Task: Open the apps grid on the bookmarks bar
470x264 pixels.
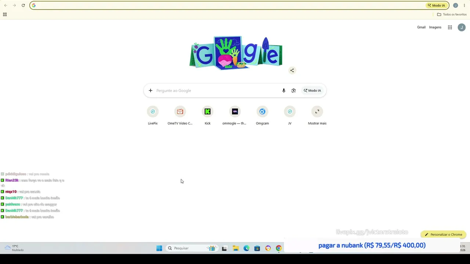Action: [x=5, y=14]
